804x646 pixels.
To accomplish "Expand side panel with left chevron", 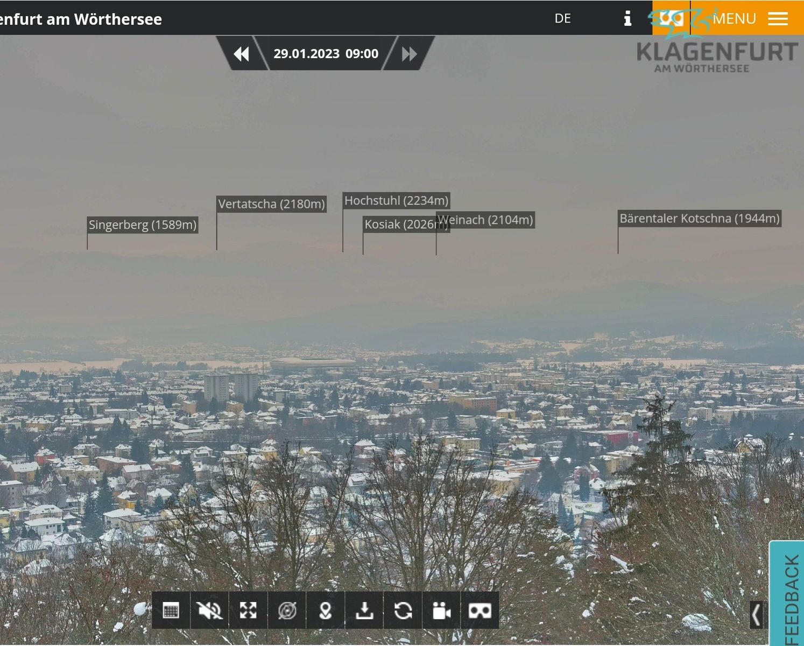I will [x=756, y=615].
